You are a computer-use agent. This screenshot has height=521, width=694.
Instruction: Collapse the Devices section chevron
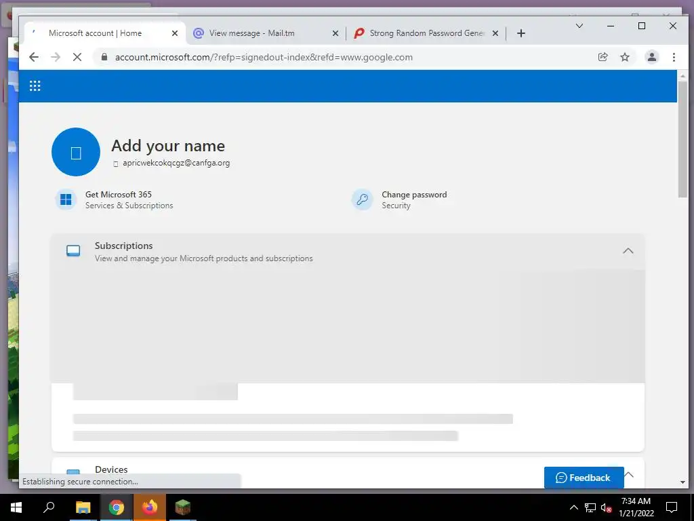click(x=628, y=474)
